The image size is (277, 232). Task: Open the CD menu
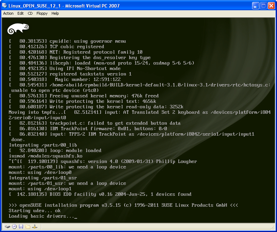point(30,13)
